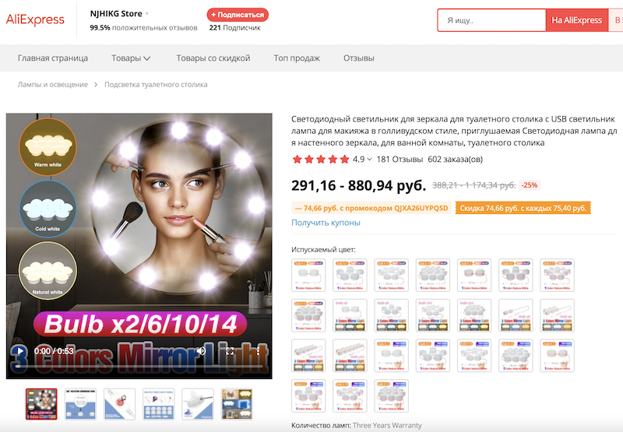This screenshot has height=432, width=623.
Task: Play the product video
Action: [19, 352]
